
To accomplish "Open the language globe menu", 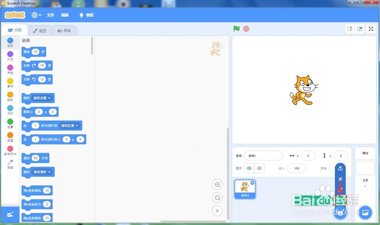I will [36, 15].
